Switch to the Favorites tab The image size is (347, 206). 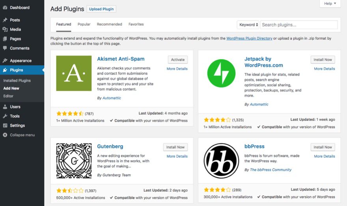[x=136, y=24]
